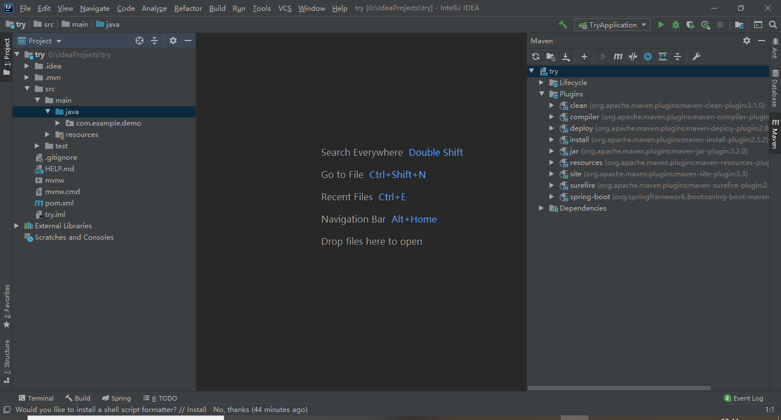781x420 pixels.
Task: Hide the Maven tool window
Action: [762, 41]
